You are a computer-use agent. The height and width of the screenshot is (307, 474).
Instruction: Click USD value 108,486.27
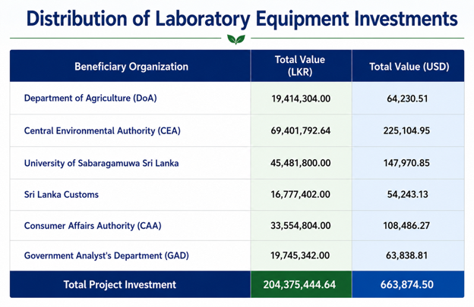(406, 226)
